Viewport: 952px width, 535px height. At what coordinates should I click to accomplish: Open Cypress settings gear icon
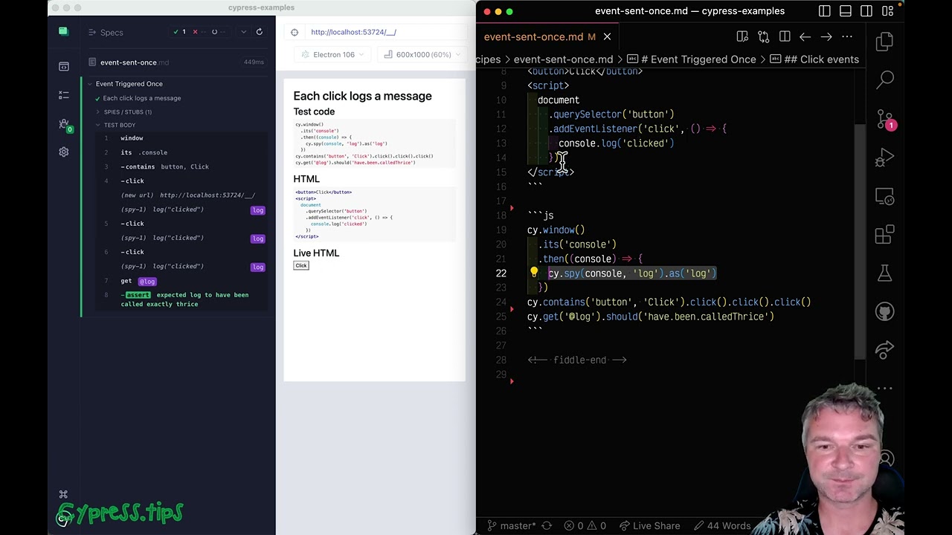(x=63, y=152)
